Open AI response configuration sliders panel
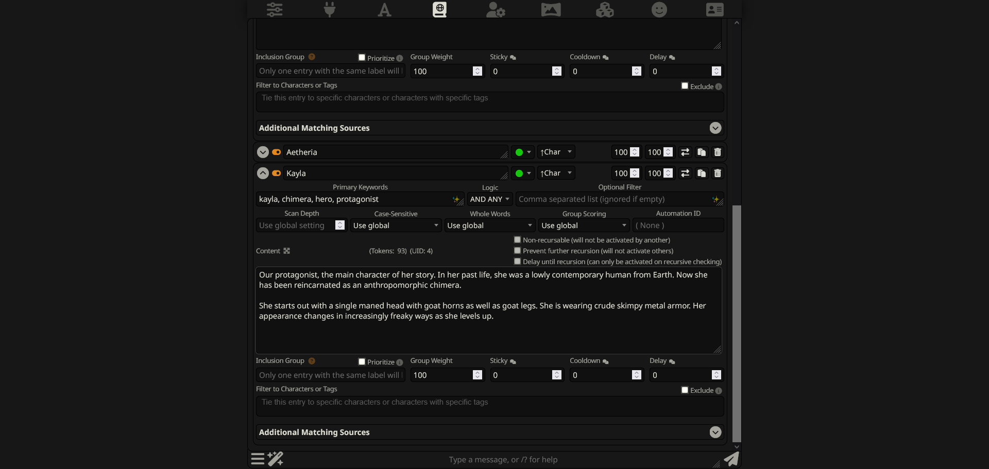Image resolution: width=989 pixels, height=469 pixels. (275, 9)
